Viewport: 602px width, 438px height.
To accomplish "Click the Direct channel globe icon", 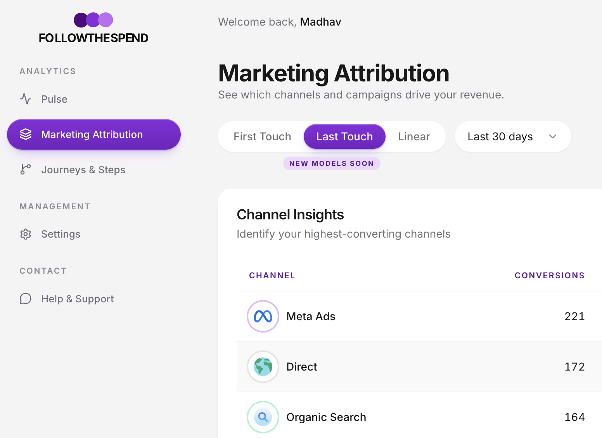I will [263, 367].
